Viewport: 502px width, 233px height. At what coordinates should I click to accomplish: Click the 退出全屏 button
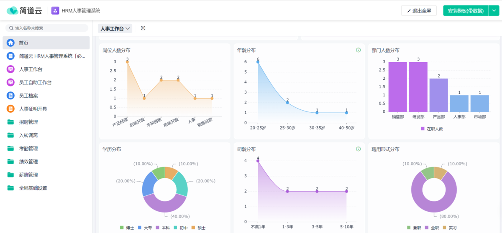click(x=419, y=11)
